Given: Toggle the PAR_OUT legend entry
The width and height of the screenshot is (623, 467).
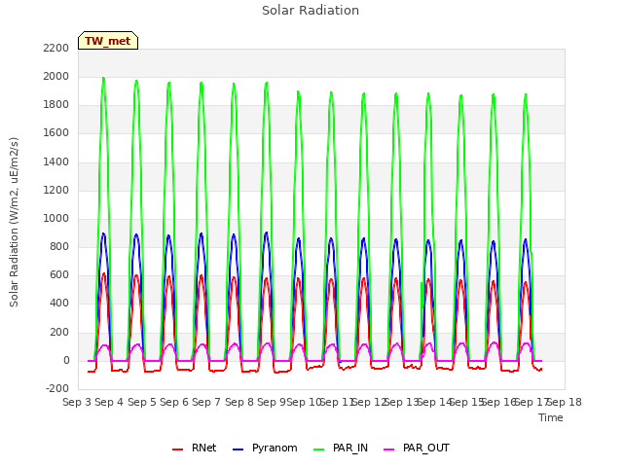Looking at the screenshot, I should coord(417,449).
